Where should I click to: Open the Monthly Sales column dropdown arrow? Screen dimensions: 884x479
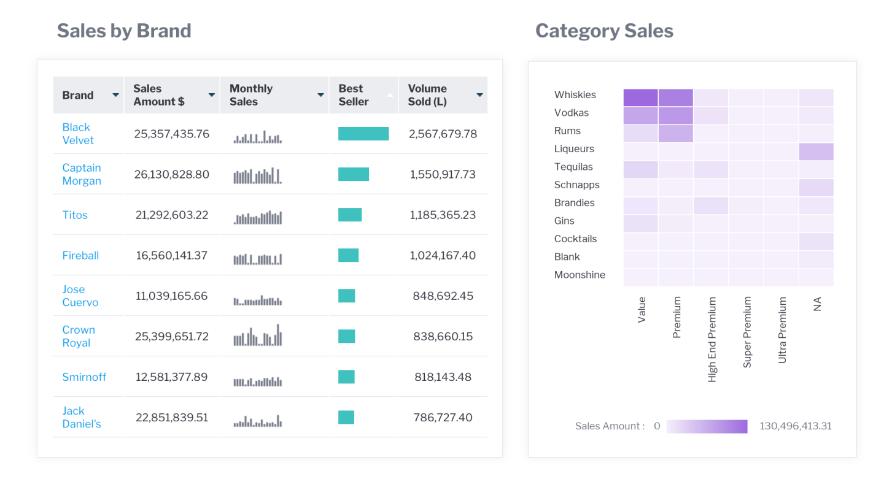click(x=320, y=96)
